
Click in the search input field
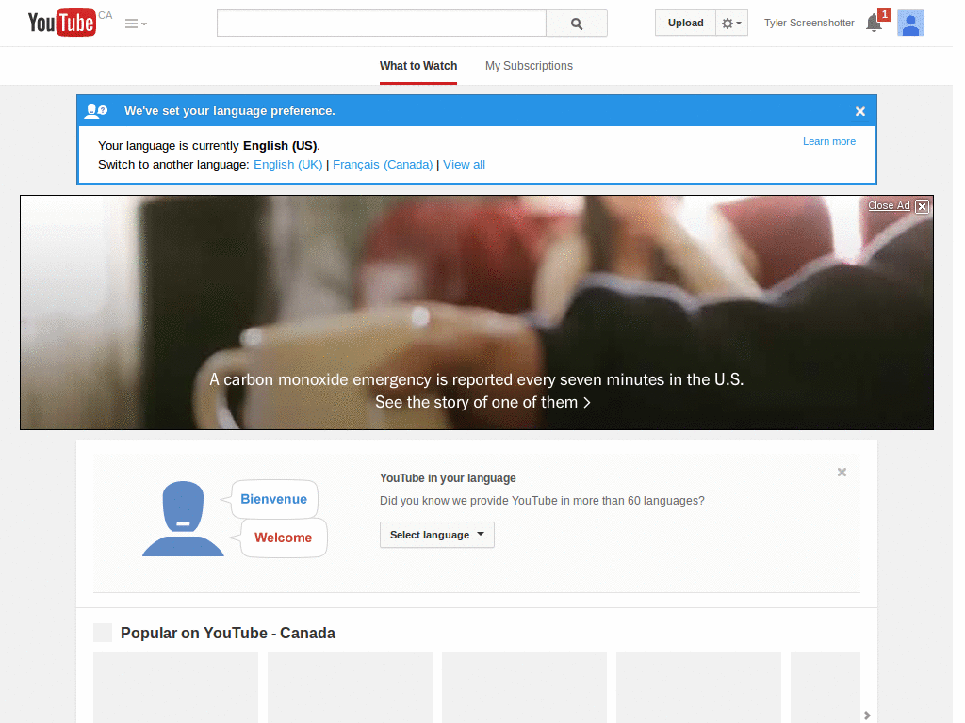(381, 24)
